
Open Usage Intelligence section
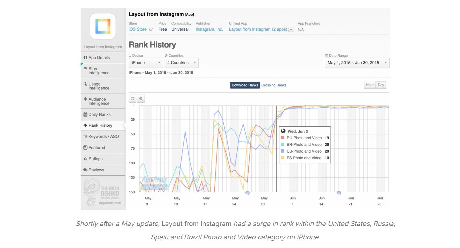103,86
